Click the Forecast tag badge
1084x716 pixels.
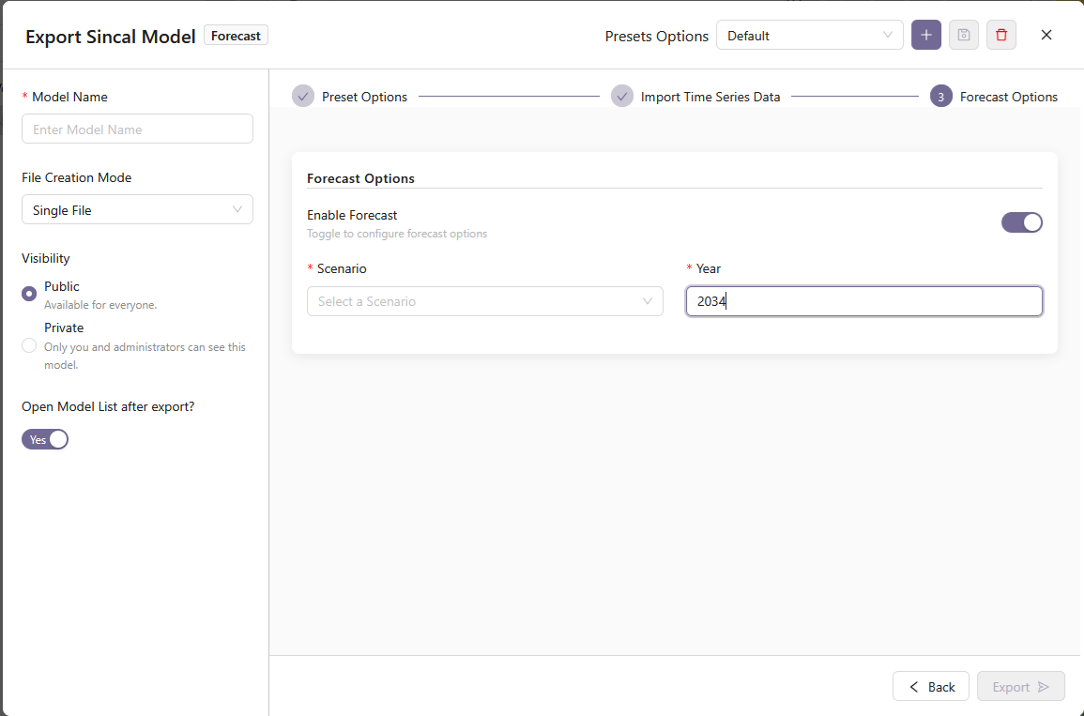point(236,36)
